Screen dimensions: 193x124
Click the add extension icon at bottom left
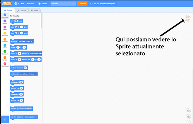click(x=5, y=119)
